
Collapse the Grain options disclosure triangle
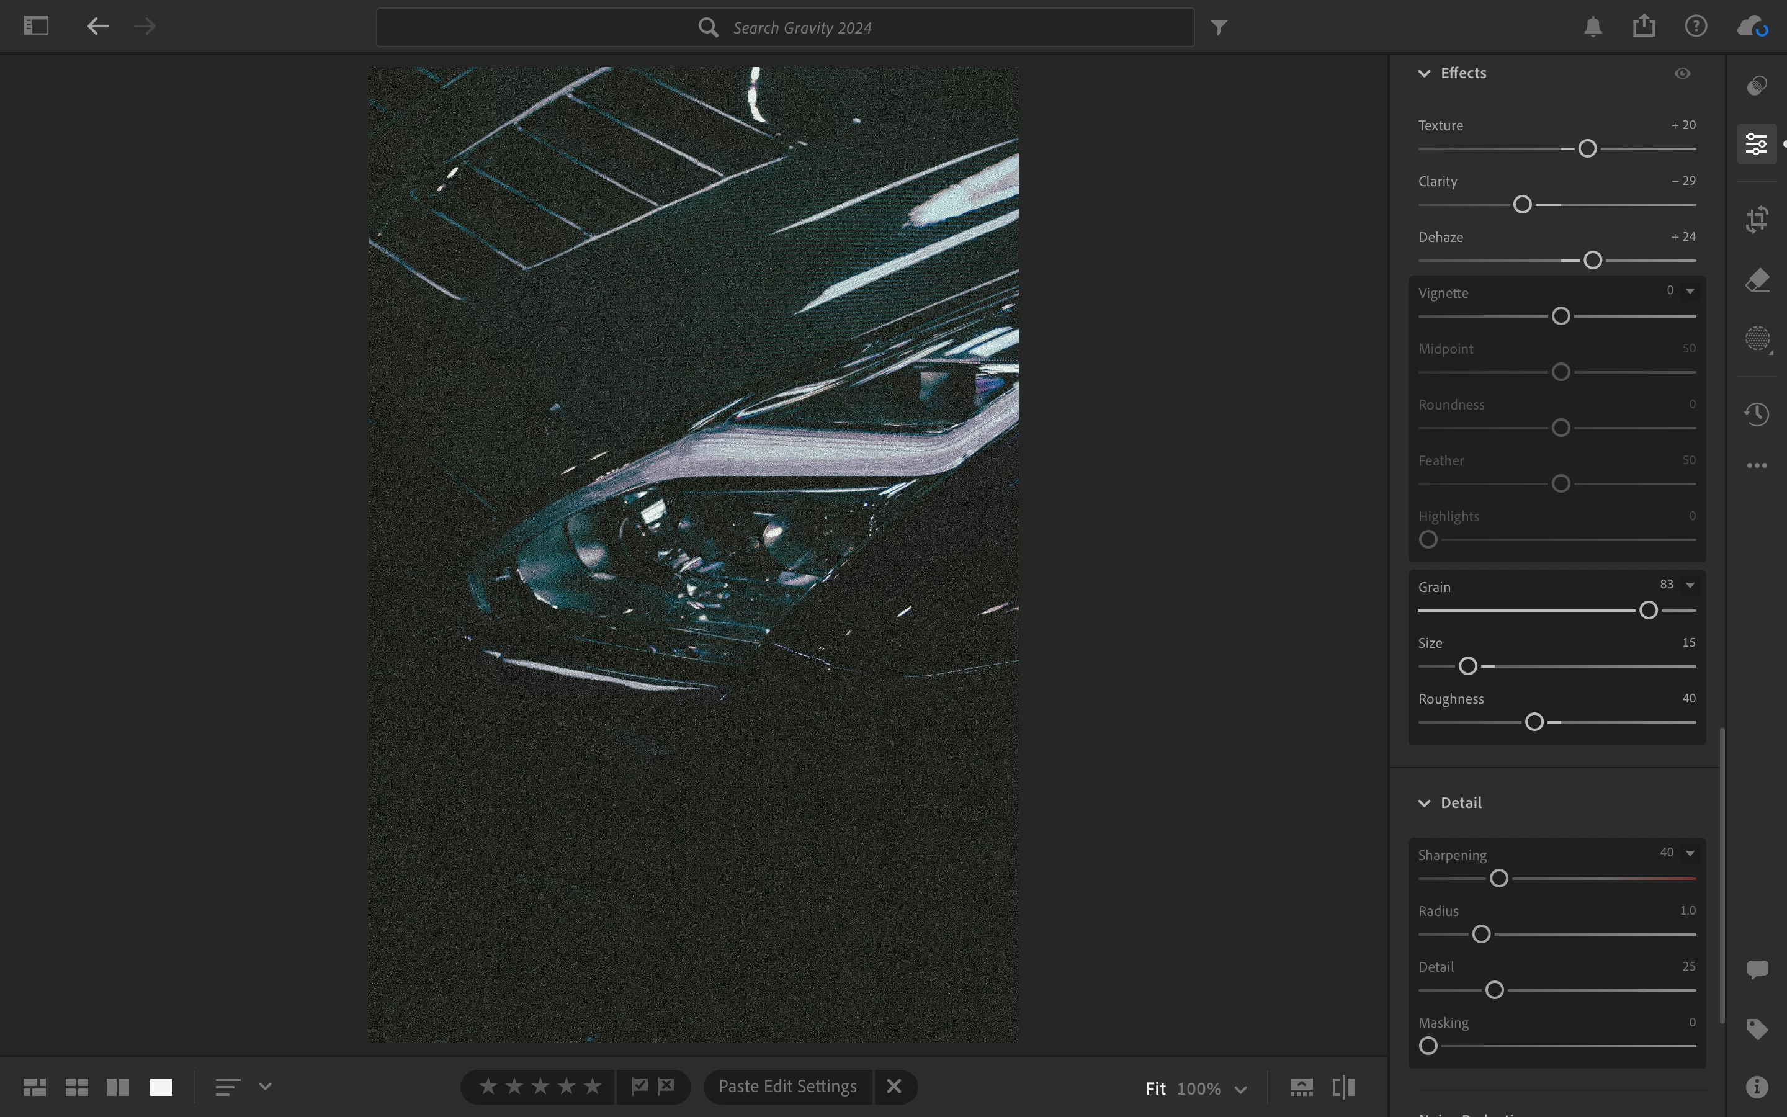(x=1690, y=585)
